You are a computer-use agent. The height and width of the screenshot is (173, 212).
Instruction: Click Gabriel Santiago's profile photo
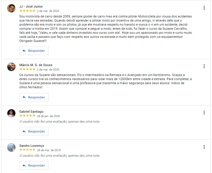click(11, 113)
